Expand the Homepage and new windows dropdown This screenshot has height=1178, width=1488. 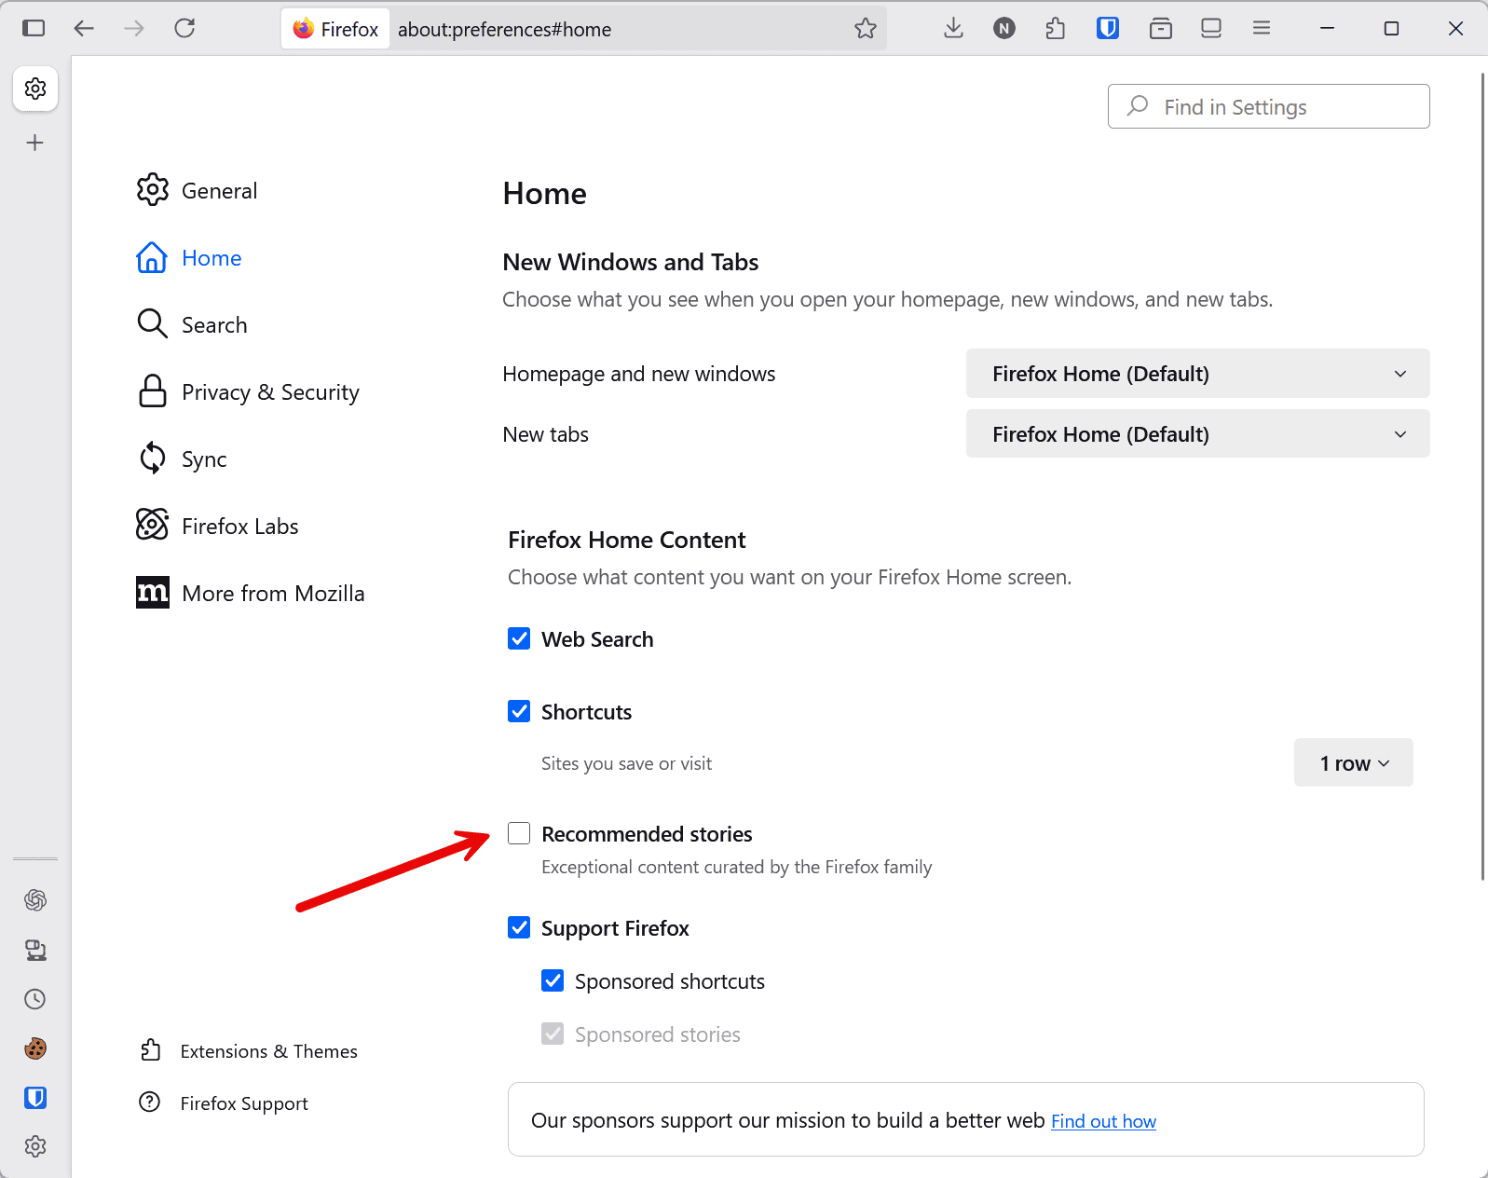1197,374
